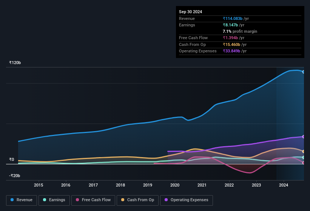The image size is (310, 211).
Task: Click the ₹15.460b cash from op value
Action: (231, 44)
